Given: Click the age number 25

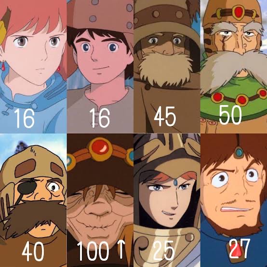Looking at the screenshot, I should tap(164, 251).
